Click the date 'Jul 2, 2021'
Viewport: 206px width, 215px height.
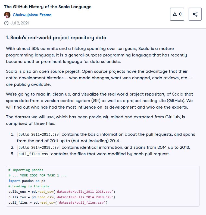point(20,23)
